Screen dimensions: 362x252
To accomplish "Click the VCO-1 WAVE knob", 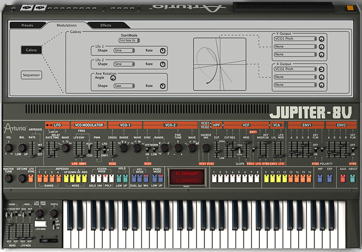I will pos(137,147).
